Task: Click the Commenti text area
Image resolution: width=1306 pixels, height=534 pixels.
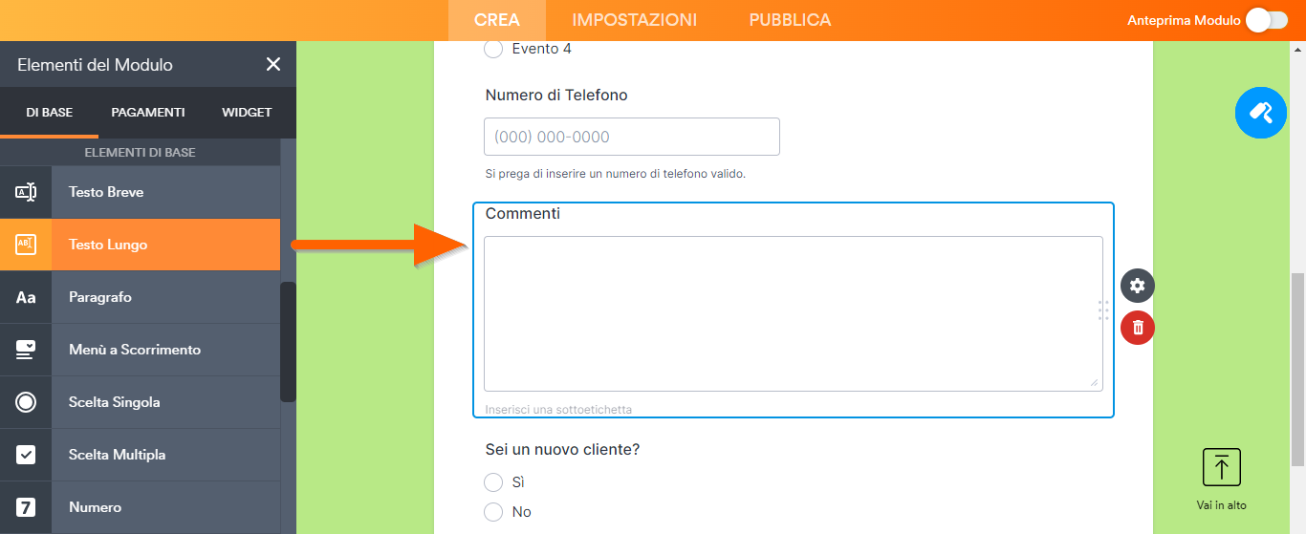Action: coord(793,313)
